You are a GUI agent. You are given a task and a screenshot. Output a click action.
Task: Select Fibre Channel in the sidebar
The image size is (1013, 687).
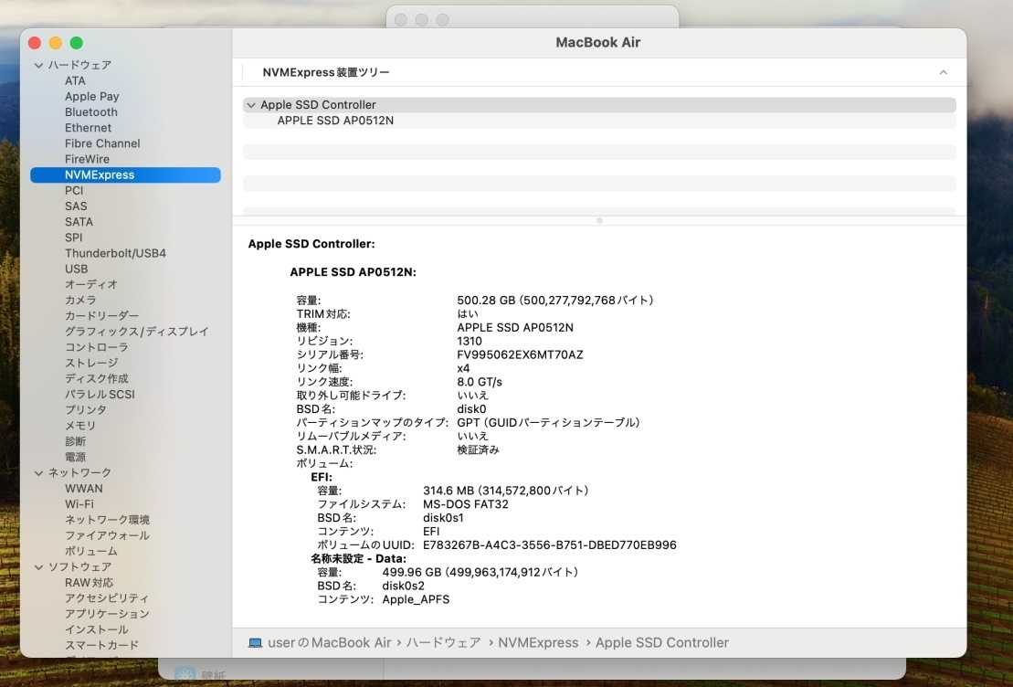click(x=102, y=143)
